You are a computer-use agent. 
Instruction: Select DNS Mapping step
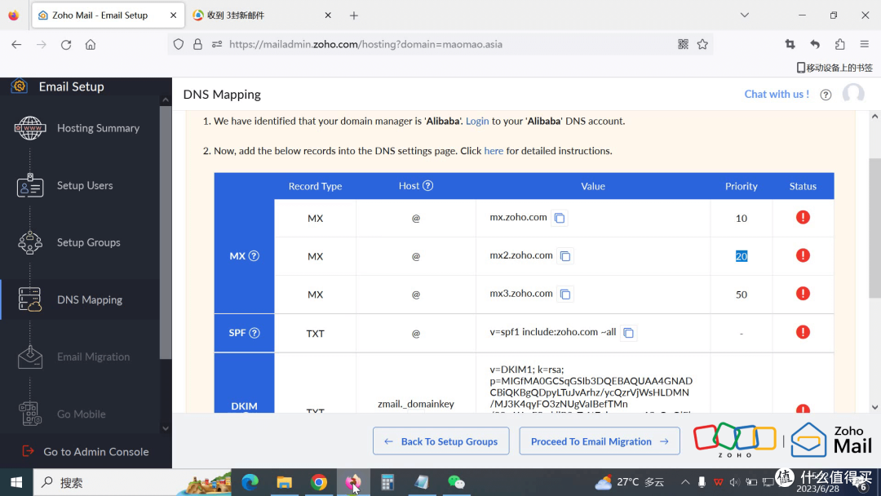pyautogui.click(x=80, y=300)
